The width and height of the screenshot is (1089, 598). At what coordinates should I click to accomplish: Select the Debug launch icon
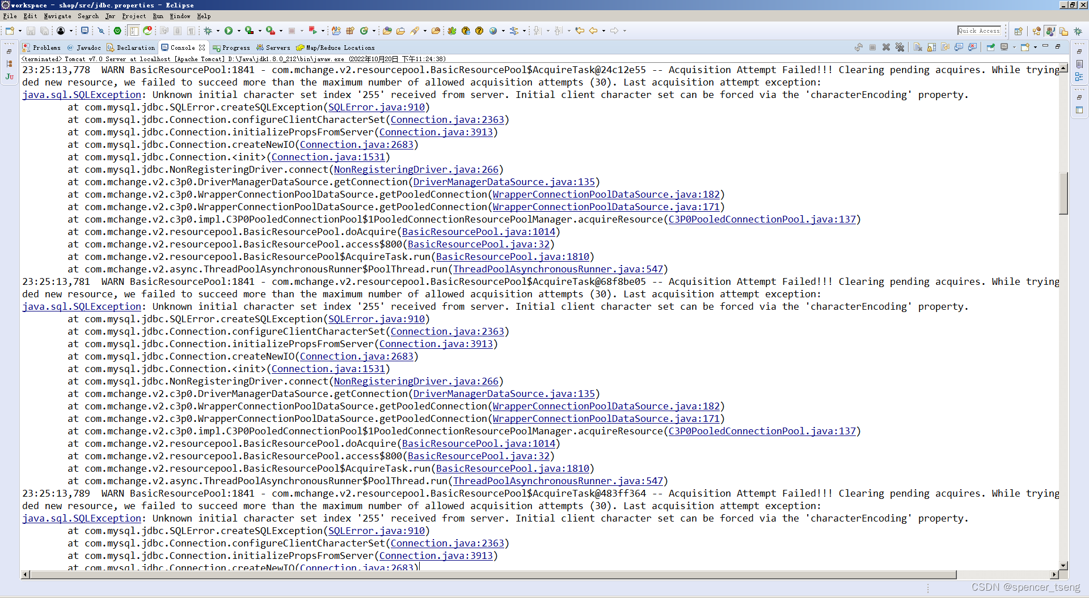pyautogui.click(x=208, y=31)
